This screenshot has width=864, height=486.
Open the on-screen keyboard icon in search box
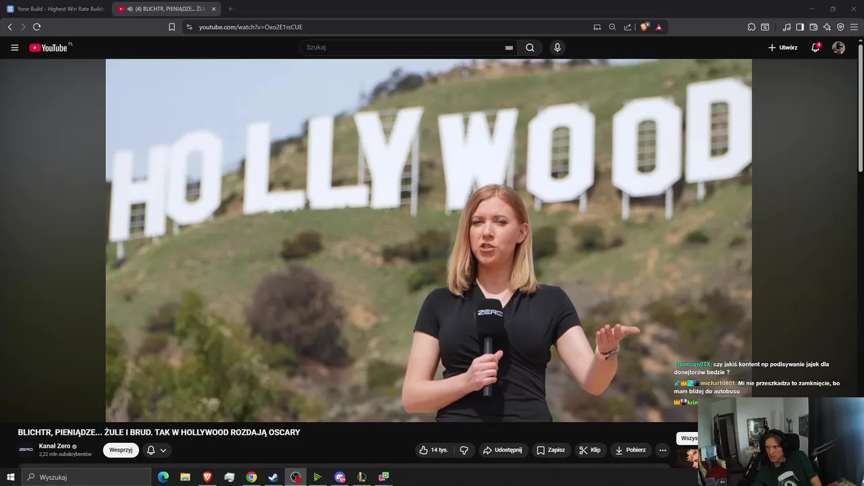(509, 48)
